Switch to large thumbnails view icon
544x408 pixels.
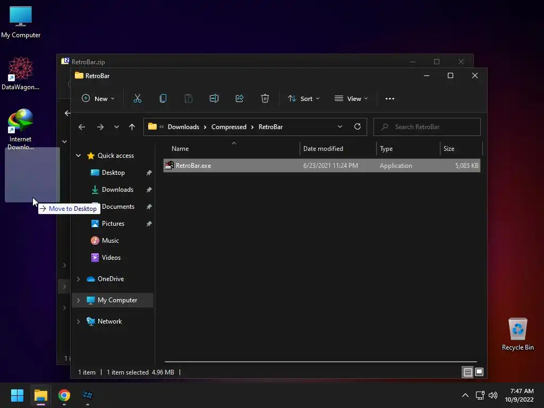pyautogui.click(x=479, y=372)
